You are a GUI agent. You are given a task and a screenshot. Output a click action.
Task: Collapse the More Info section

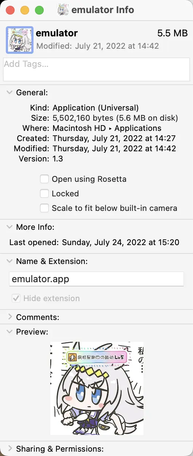[9, 227]
